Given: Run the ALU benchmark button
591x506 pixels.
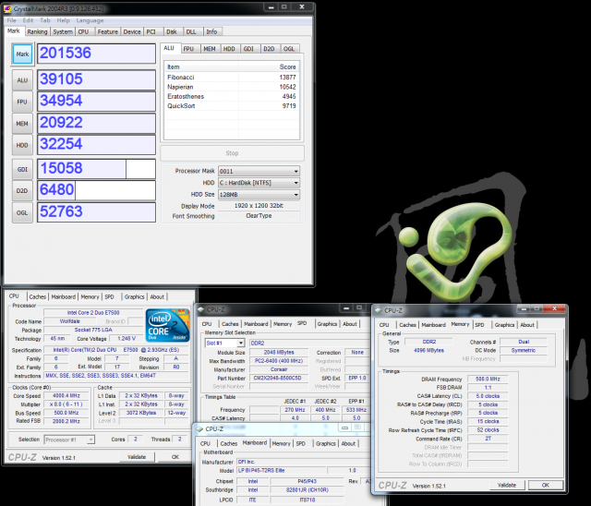Looking at the screenshot, I should 22,80.
